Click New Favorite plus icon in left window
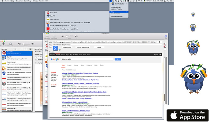This screenshot has height=133, width=214. point(4,44)
